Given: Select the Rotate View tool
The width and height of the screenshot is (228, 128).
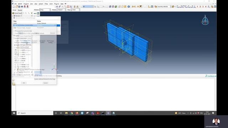Looking at the screenshot, I should pyautogui.click(x=60, y=7).
